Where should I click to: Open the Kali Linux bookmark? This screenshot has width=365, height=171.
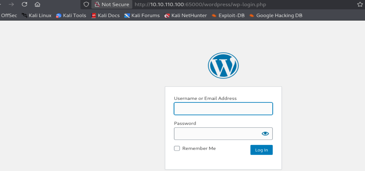click(36, 16)
